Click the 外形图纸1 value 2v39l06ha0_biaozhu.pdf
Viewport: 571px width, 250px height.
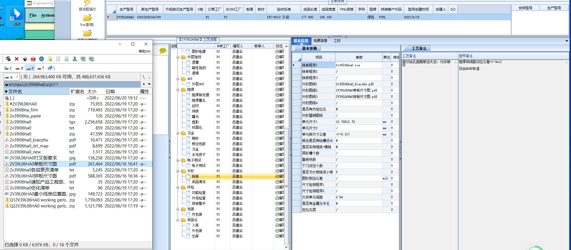[x=359, y=84]
